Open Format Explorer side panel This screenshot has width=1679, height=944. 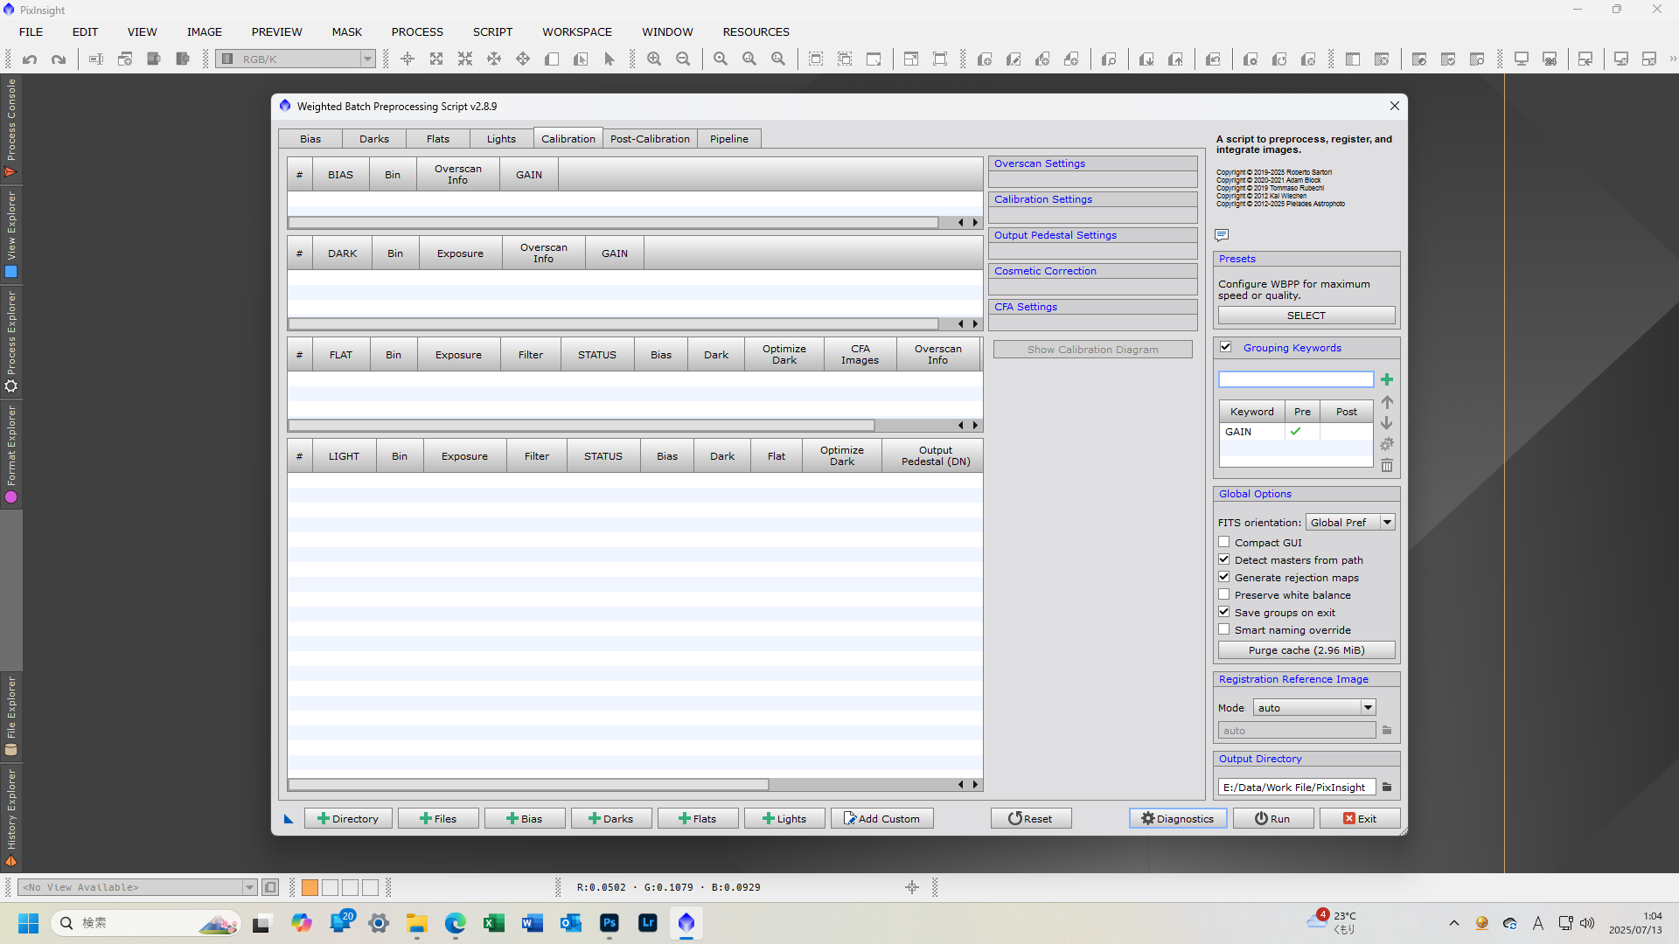(11, 454)
